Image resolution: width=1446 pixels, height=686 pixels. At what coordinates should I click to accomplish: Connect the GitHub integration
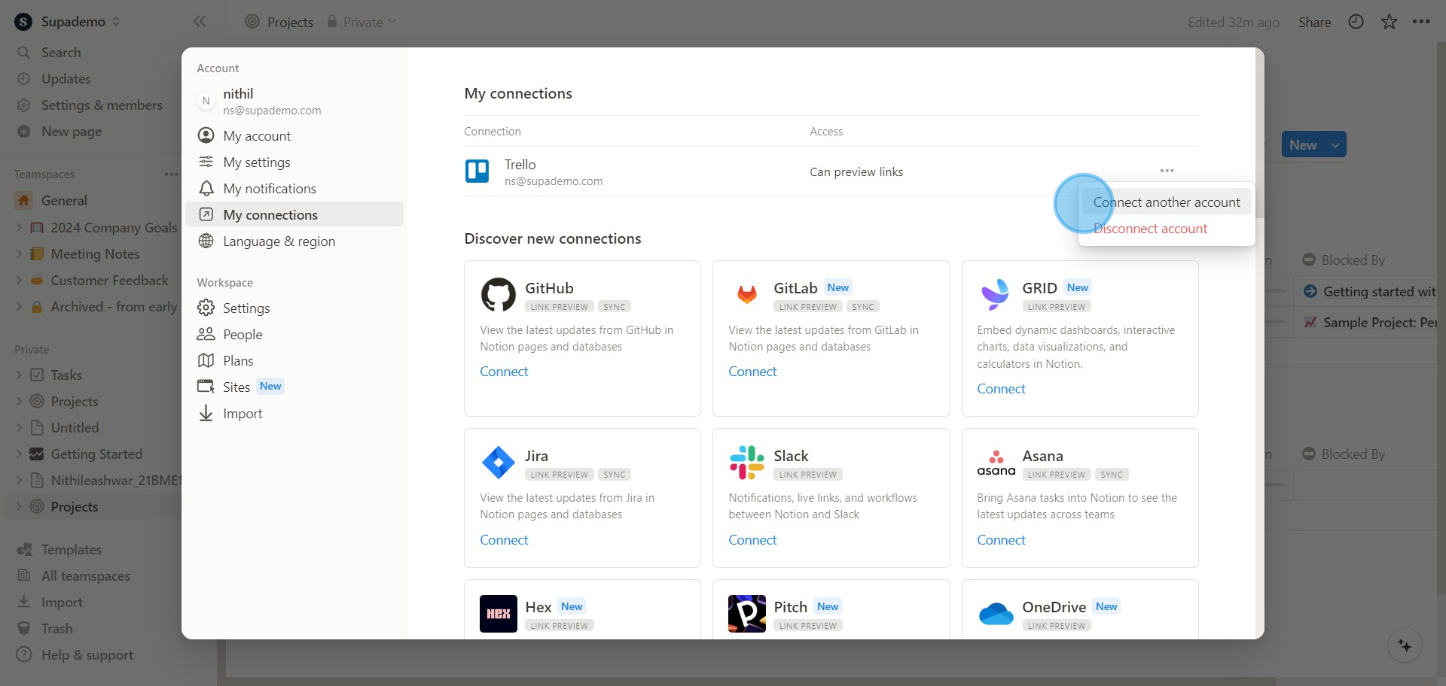(x=504, y=372)
